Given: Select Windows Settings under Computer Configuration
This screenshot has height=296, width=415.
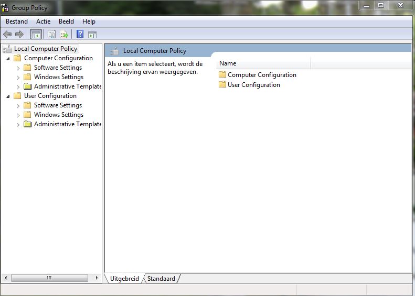Looking at the screenshot, I should pyautogui.click(x=59, y=77).
